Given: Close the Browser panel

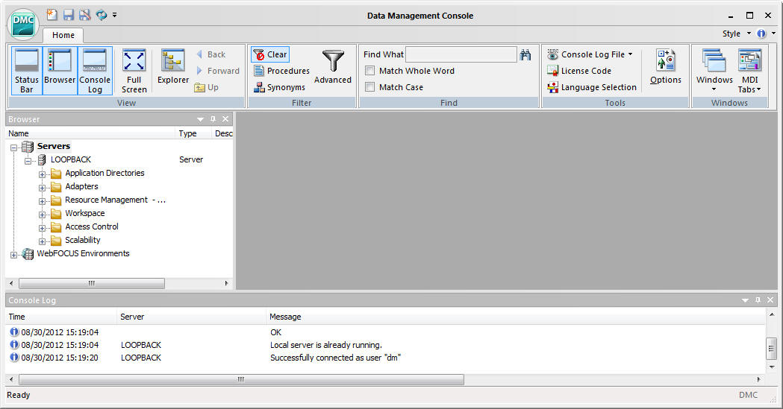Looking at the screenshot, I should [x=225, y=119].
